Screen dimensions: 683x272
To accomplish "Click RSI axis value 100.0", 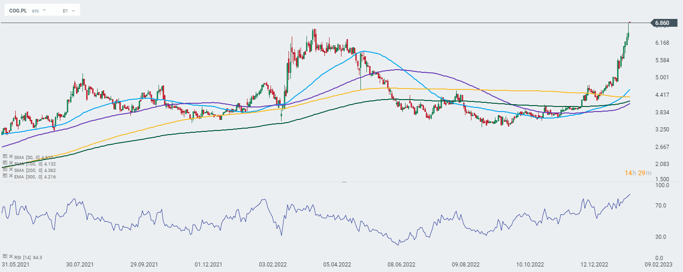I will coord(662,185).
